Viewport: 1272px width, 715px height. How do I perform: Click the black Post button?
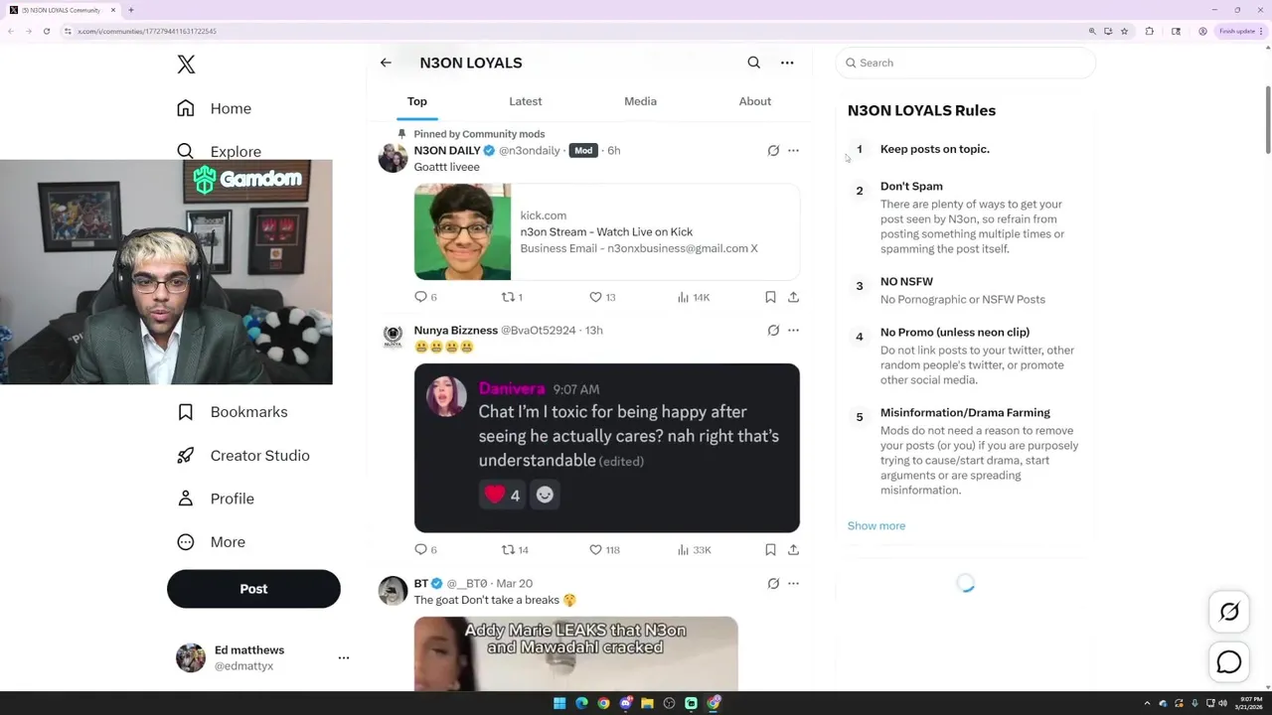[253, 589]
